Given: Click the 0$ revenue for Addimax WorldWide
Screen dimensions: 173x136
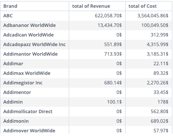Looking at the screenshot, I should 119,73.
